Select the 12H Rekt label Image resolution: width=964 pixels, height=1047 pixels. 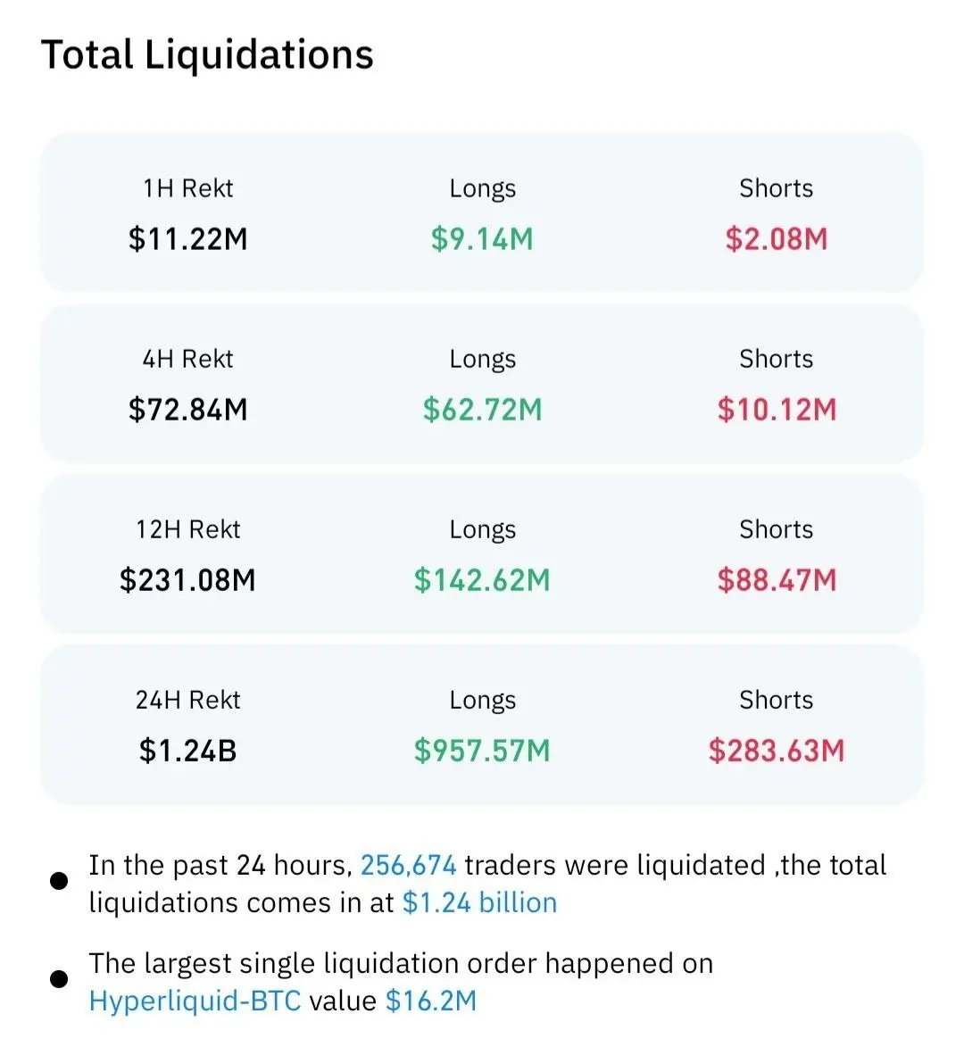coord(188,529)
